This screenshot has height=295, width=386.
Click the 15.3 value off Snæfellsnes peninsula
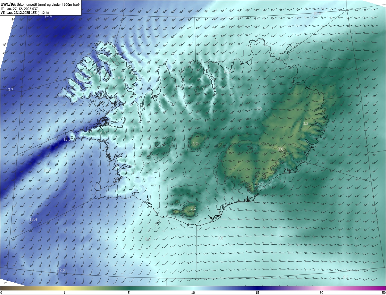coord(67,139)
